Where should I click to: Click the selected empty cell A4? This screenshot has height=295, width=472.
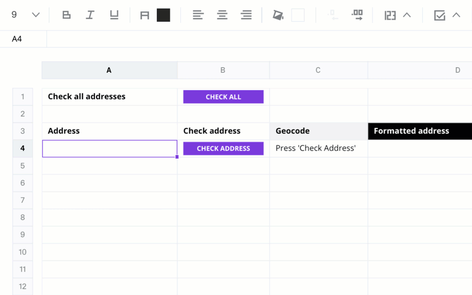[110, 149]
